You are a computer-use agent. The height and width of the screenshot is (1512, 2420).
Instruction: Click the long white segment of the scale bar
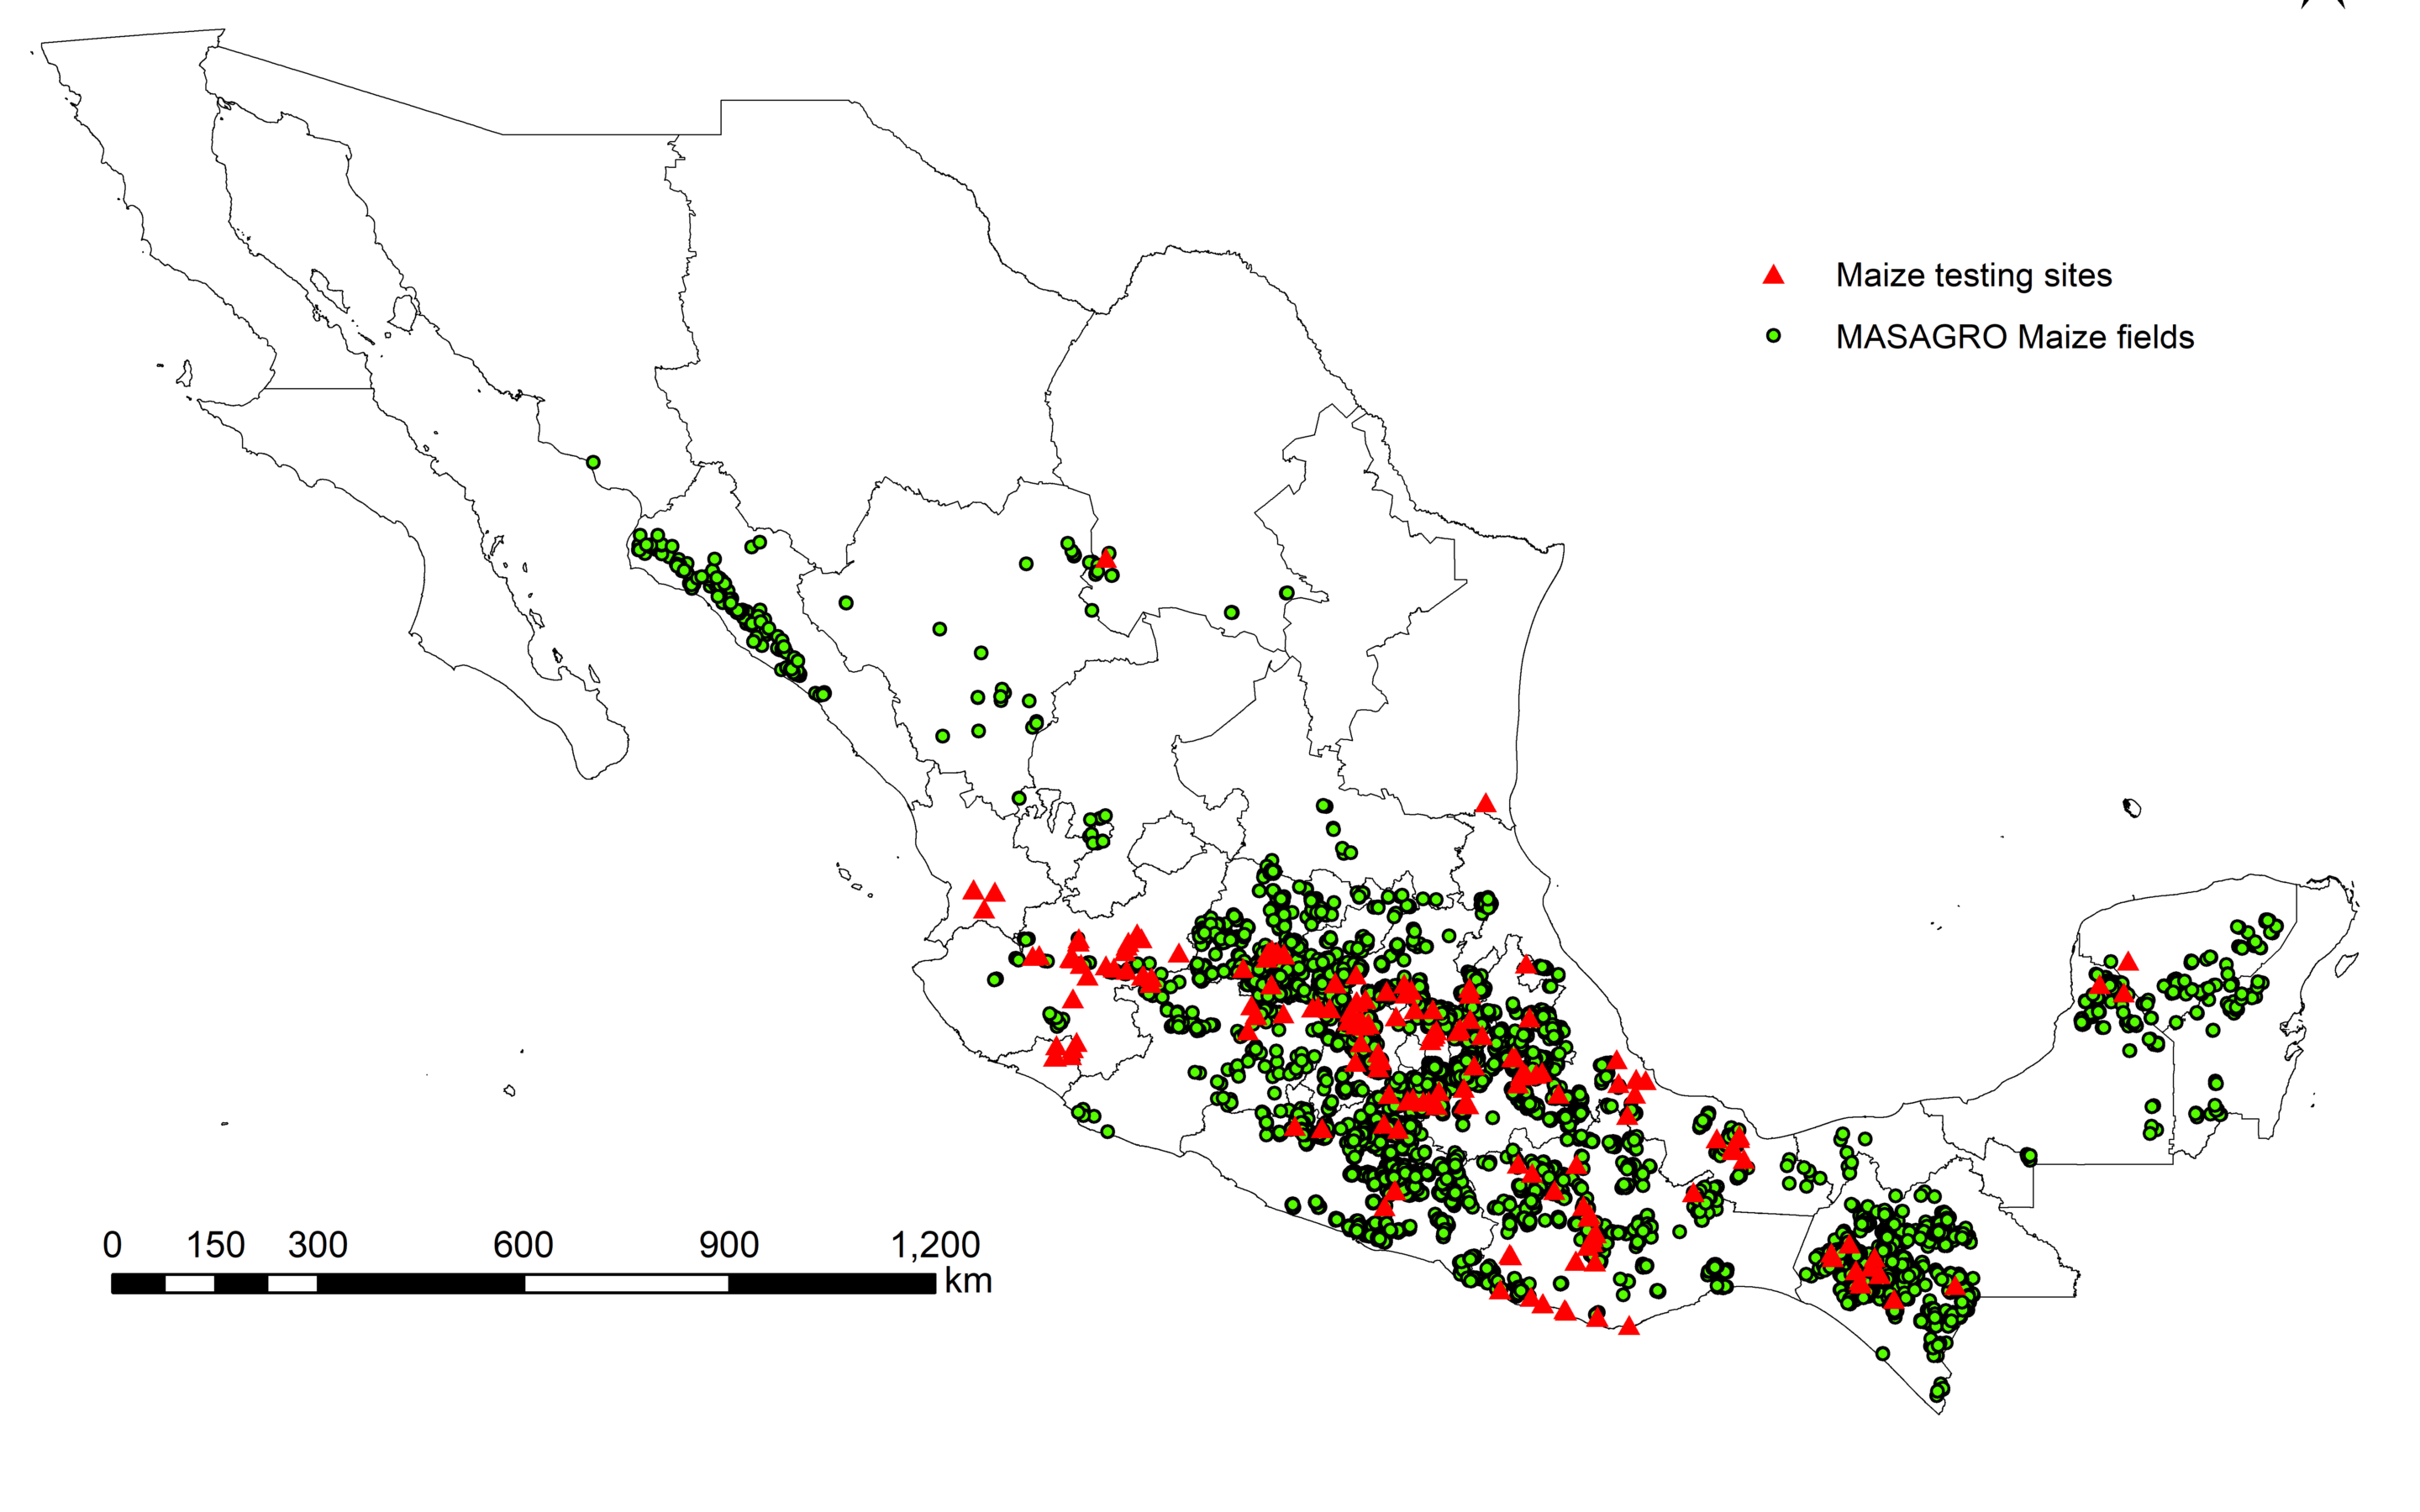(x=626, y=1284)
